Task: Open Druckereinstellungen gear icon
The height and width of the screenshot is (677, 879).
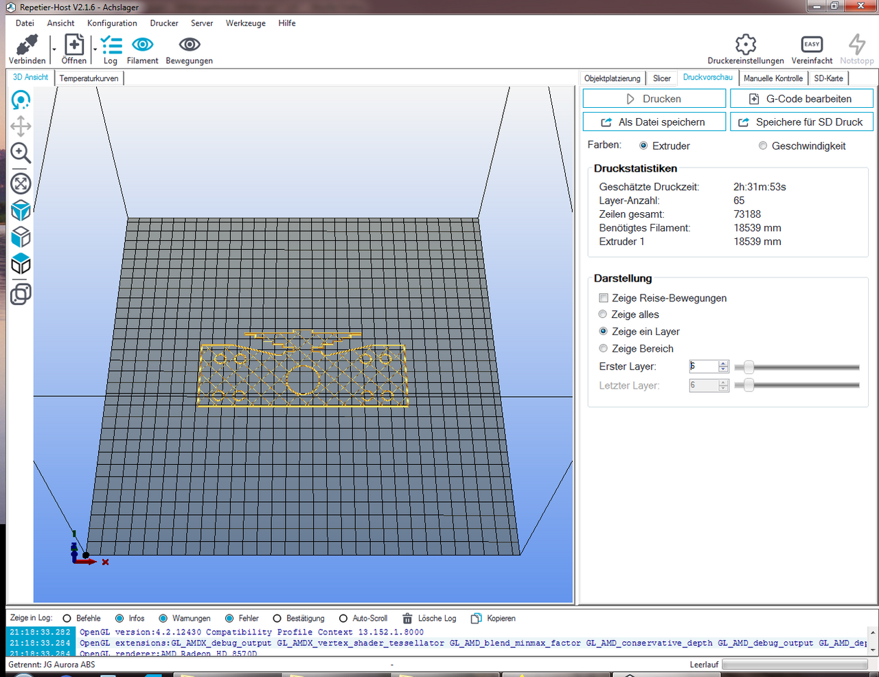Action: (x=746, y=45)
